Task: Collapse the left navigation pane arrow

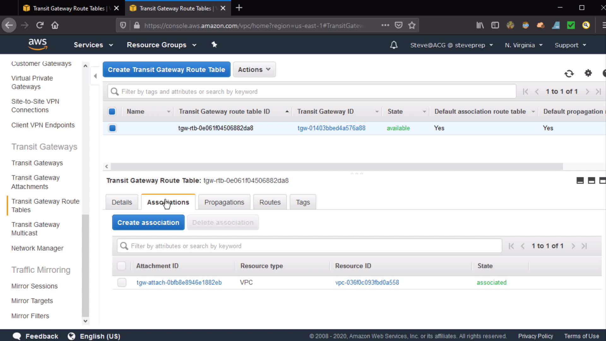Action: (x=95, y=76)
